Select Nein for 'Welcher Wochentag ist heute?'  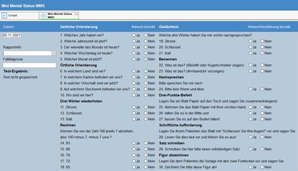[x=146, y=53]
